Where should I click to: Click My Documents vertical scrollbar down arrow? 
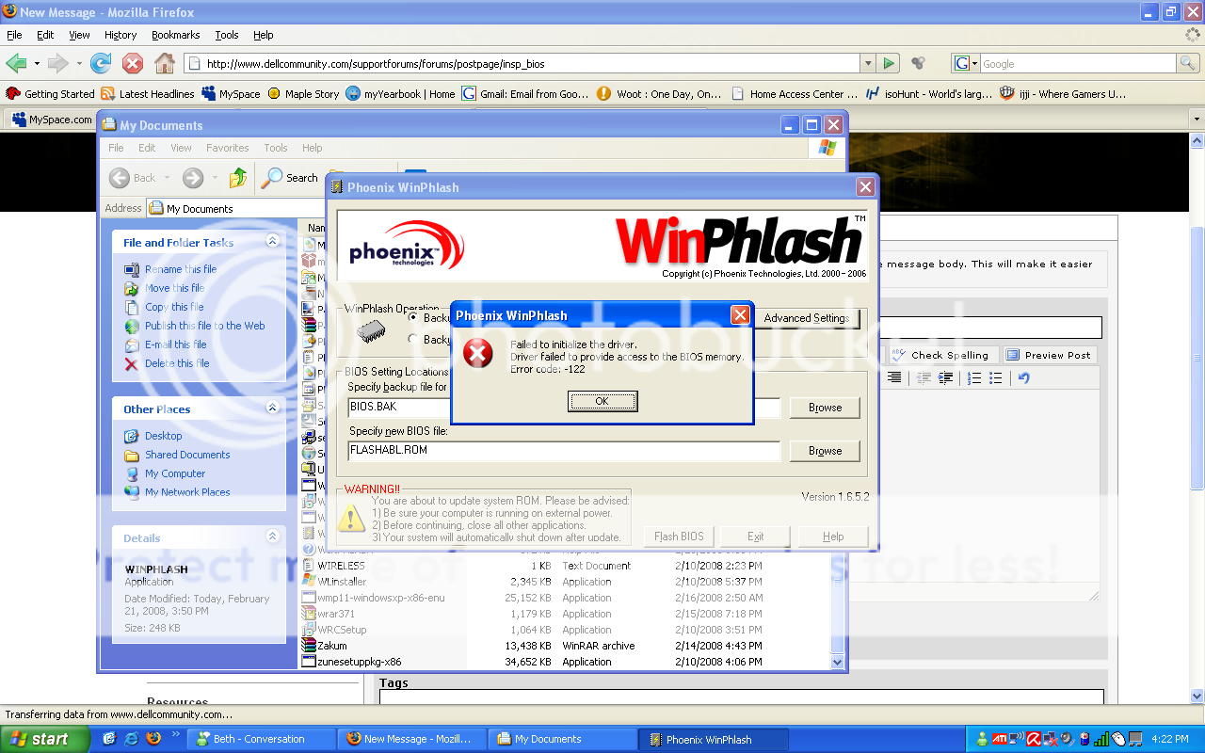(x=838, y=662)
